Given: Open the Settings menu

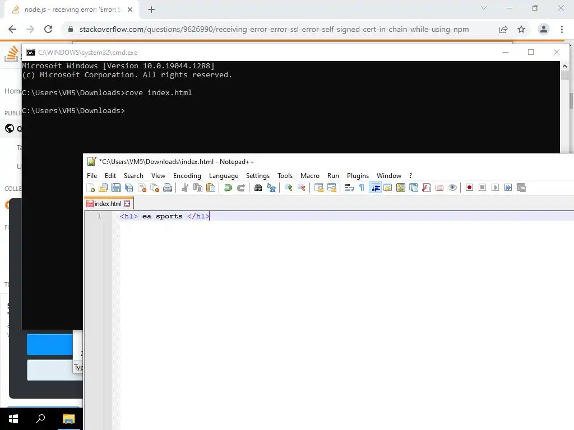Looking at the screenshot, I should [x=258, y=176].
